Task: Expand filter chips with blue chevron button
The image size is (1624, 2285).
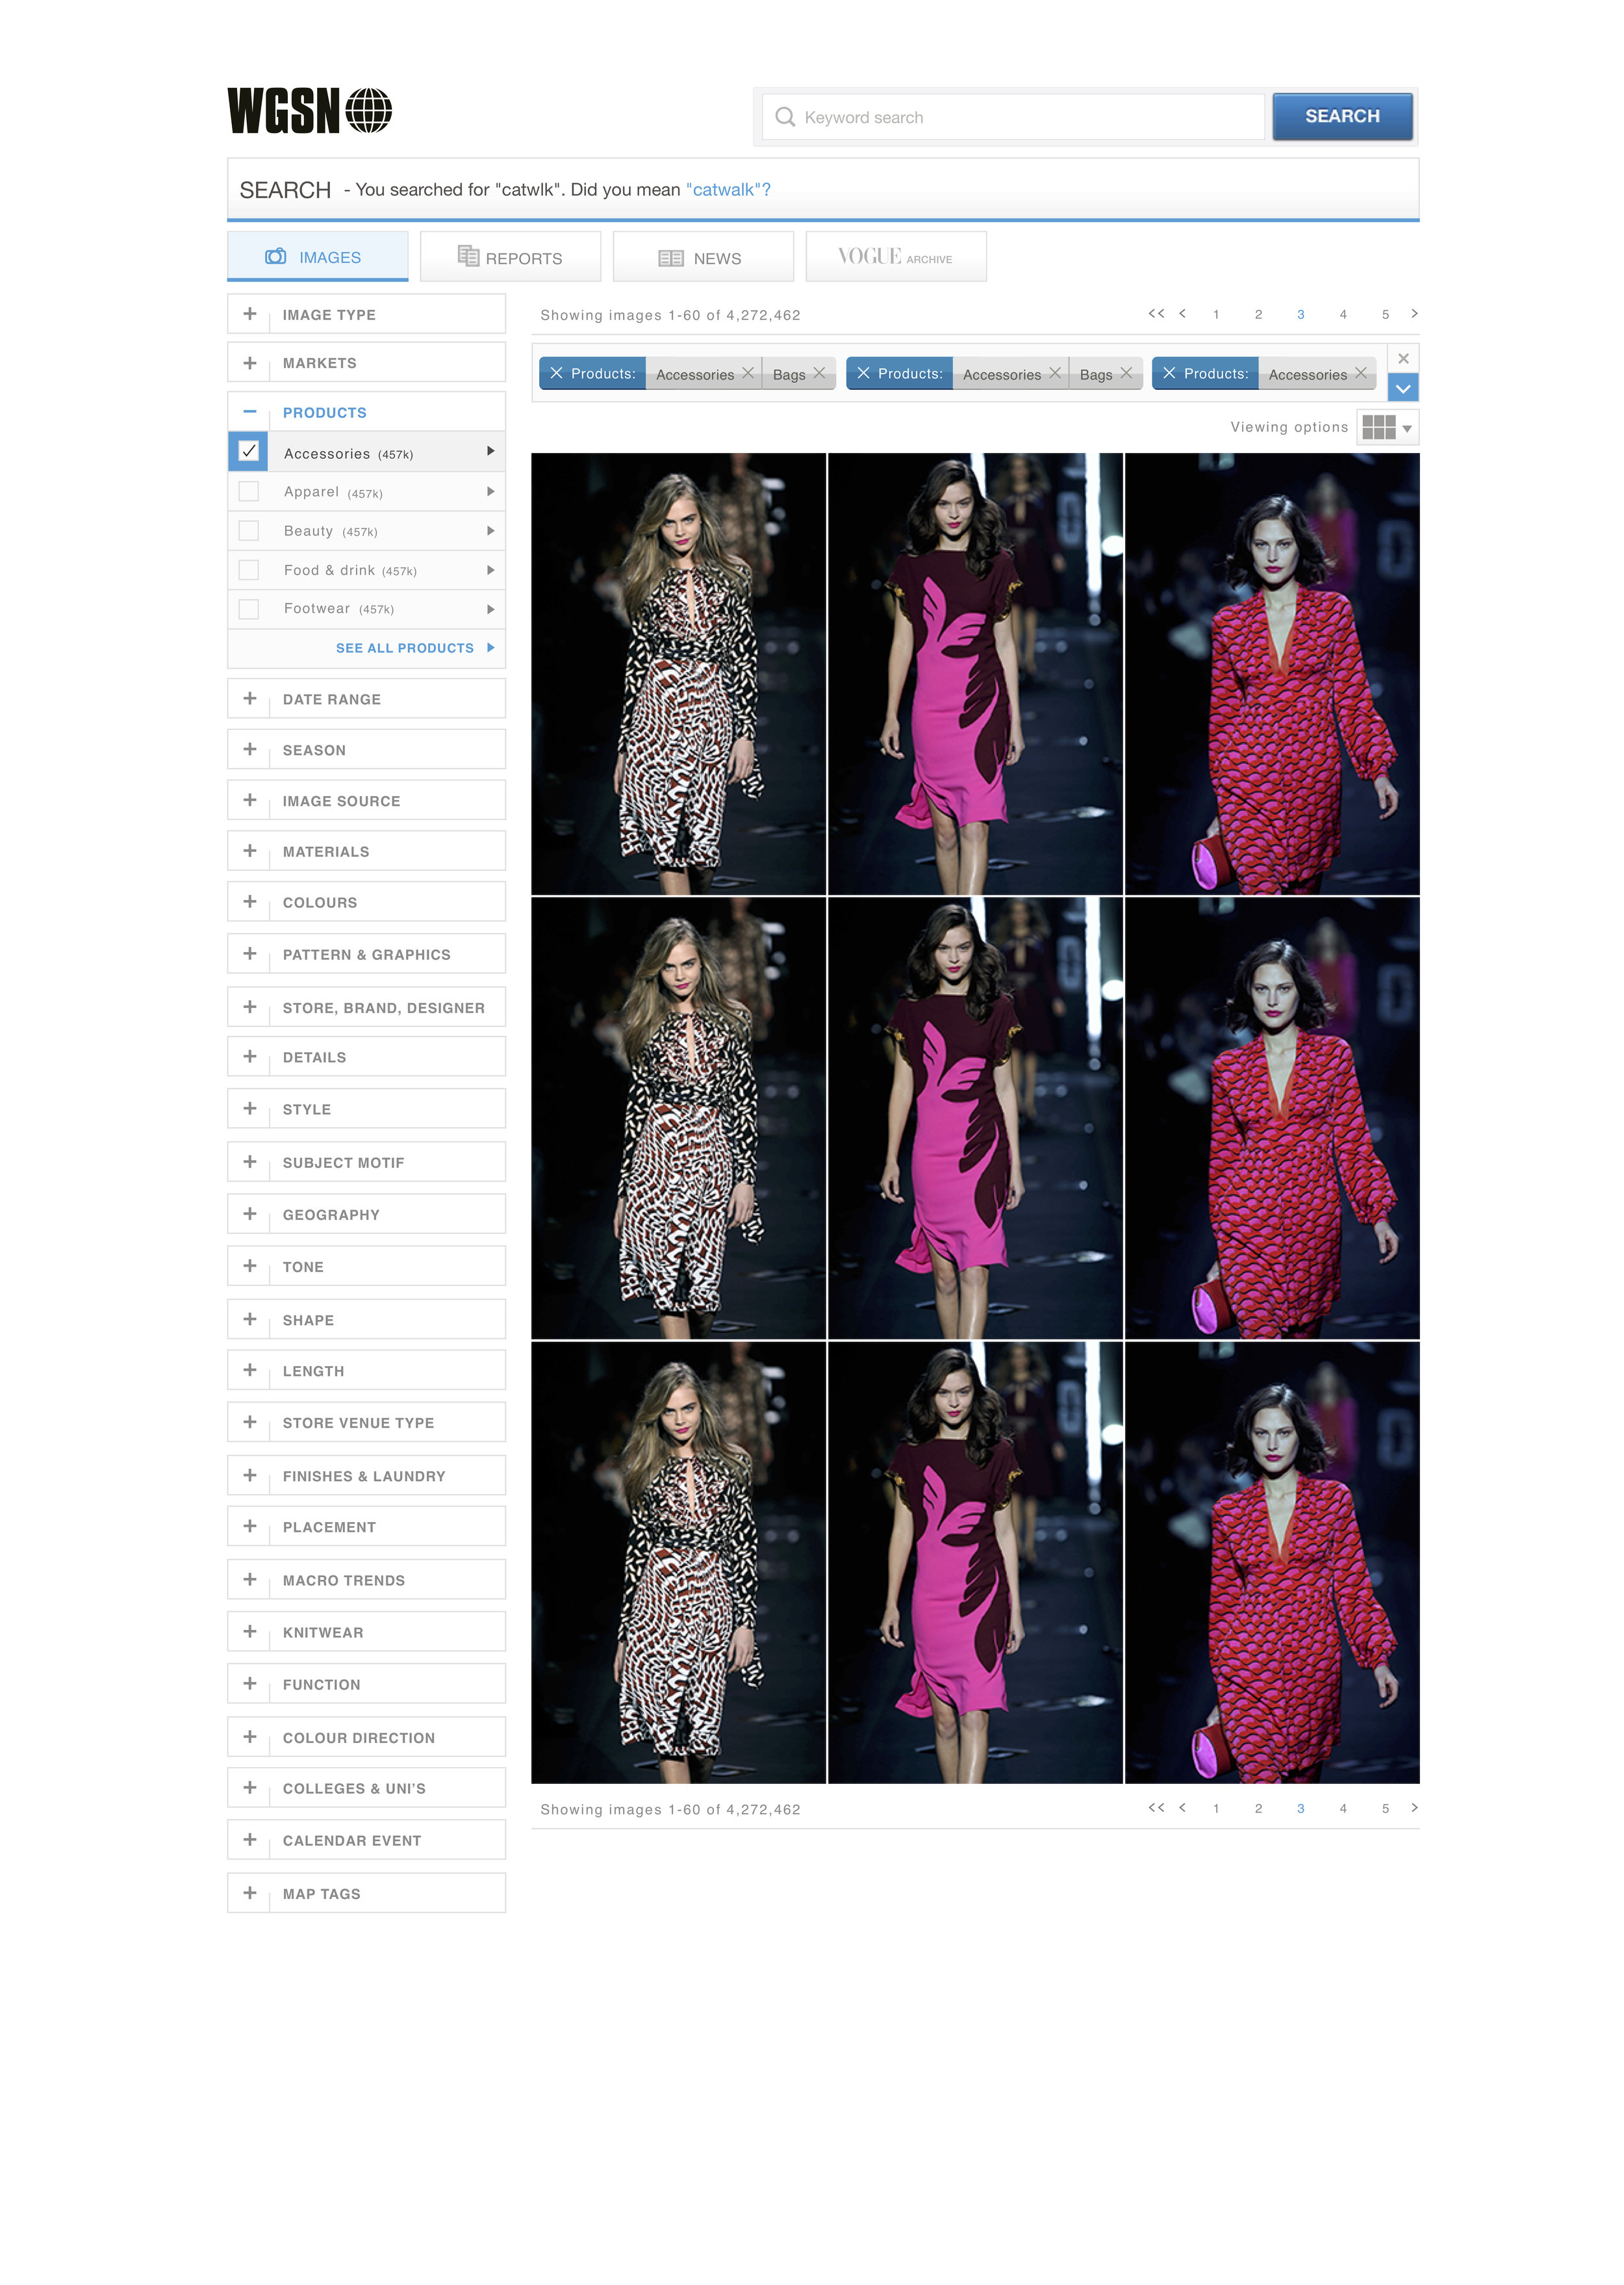Action: [x=1403, y=388]
